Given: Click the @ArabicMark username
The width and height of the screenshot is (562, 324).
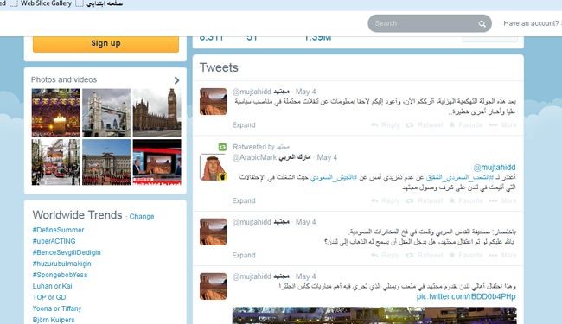Looking at the screenshot, I should 254,157.
